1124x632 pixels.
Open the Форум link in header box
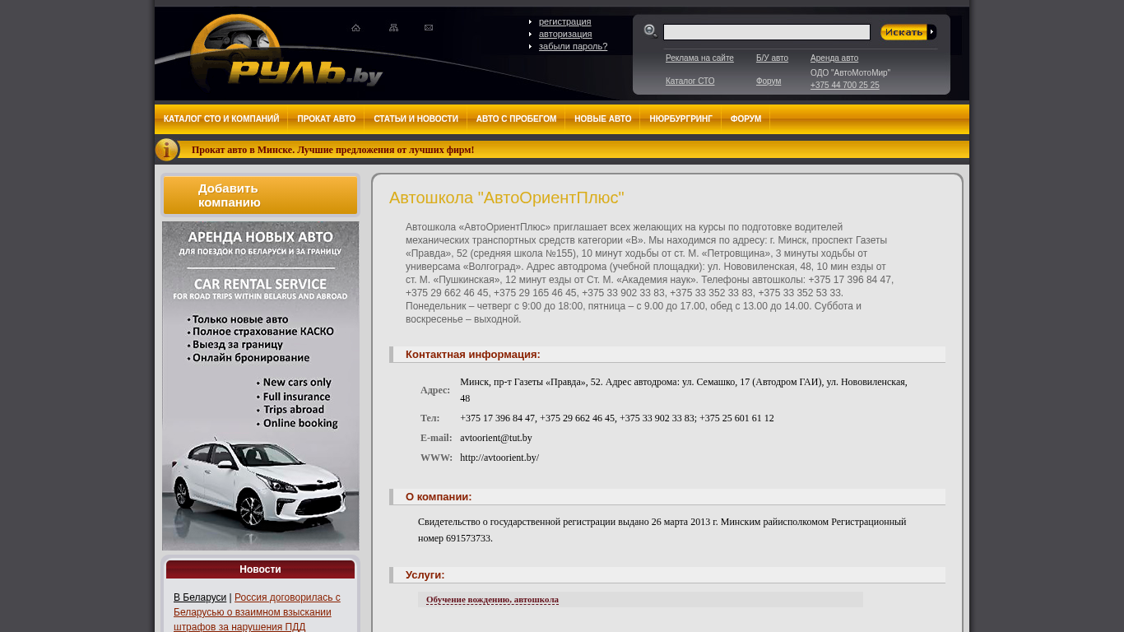coord(769,81)
